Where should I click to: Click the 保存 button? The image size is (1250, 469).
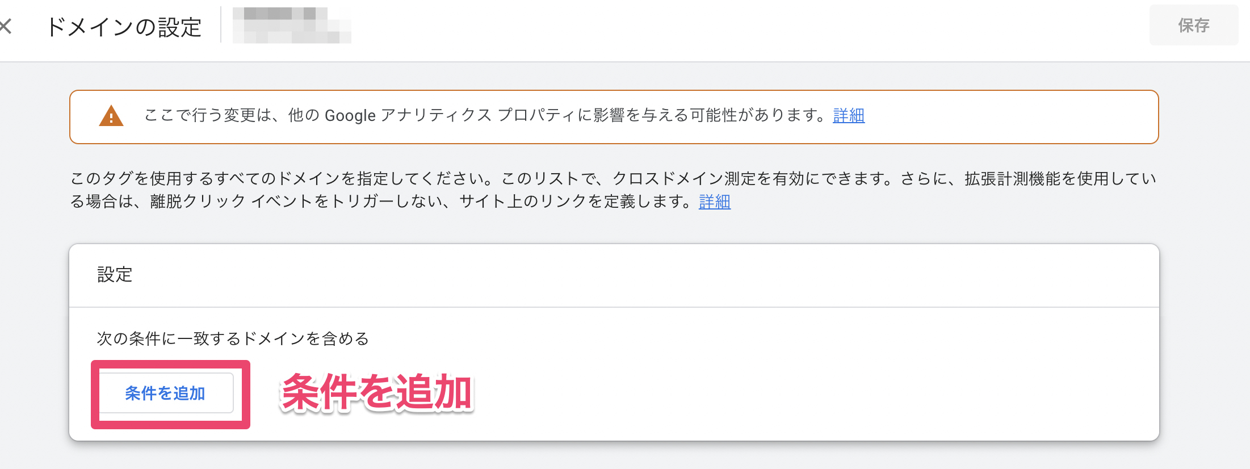click(1193, 26)
